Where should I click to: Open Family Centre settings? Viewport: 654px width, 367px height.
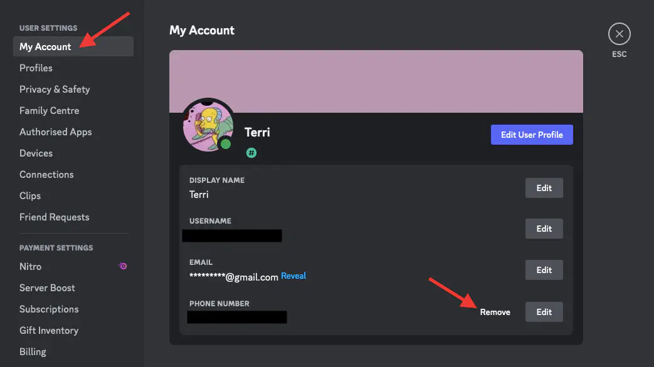click(x=49, y=110)
